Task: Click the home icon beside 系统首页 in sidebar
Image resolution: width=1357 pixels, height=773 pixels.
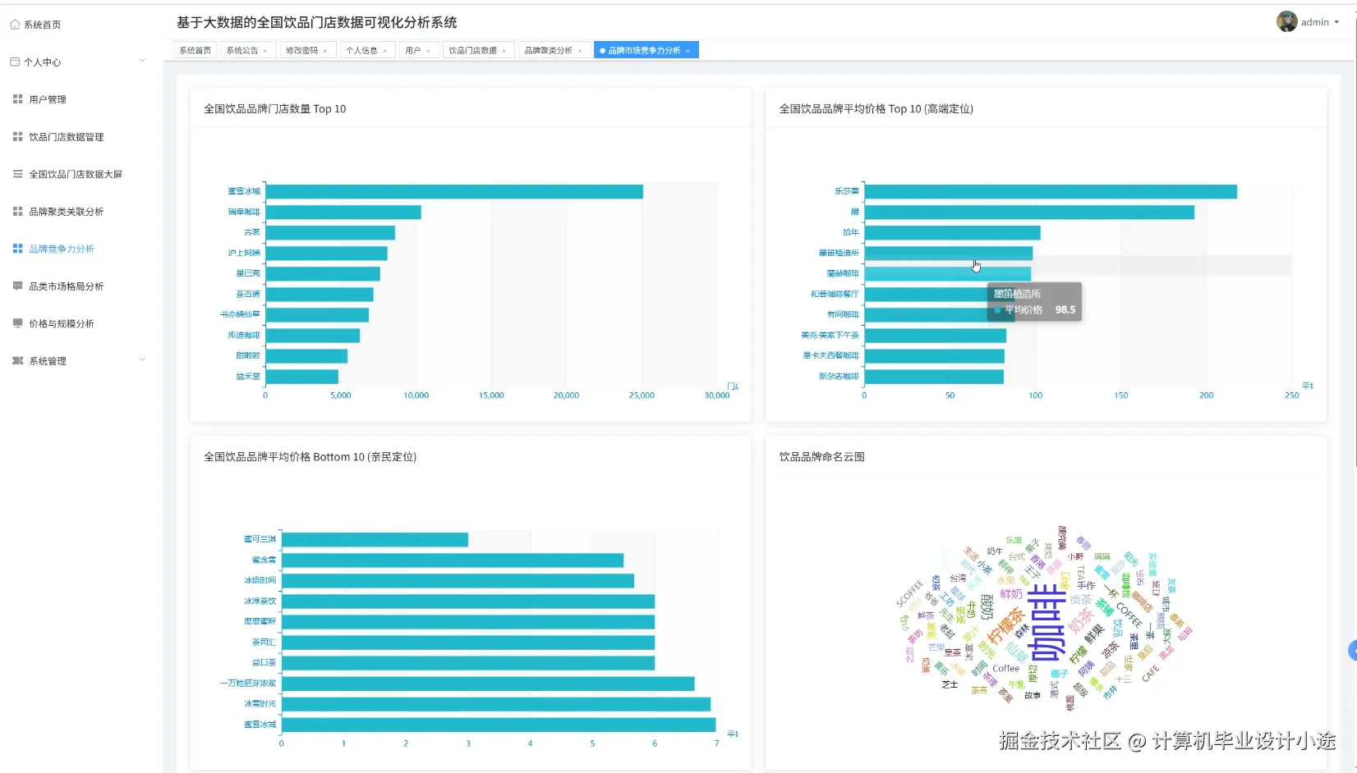Action: point(15,25)
